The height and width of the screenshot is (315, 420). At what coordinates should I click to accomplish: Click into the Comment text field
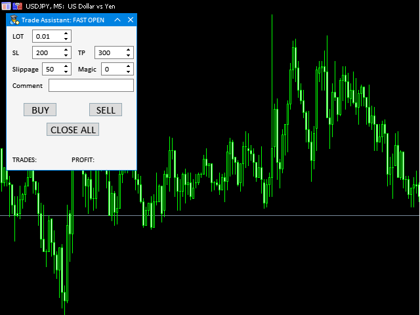(91, 85)
